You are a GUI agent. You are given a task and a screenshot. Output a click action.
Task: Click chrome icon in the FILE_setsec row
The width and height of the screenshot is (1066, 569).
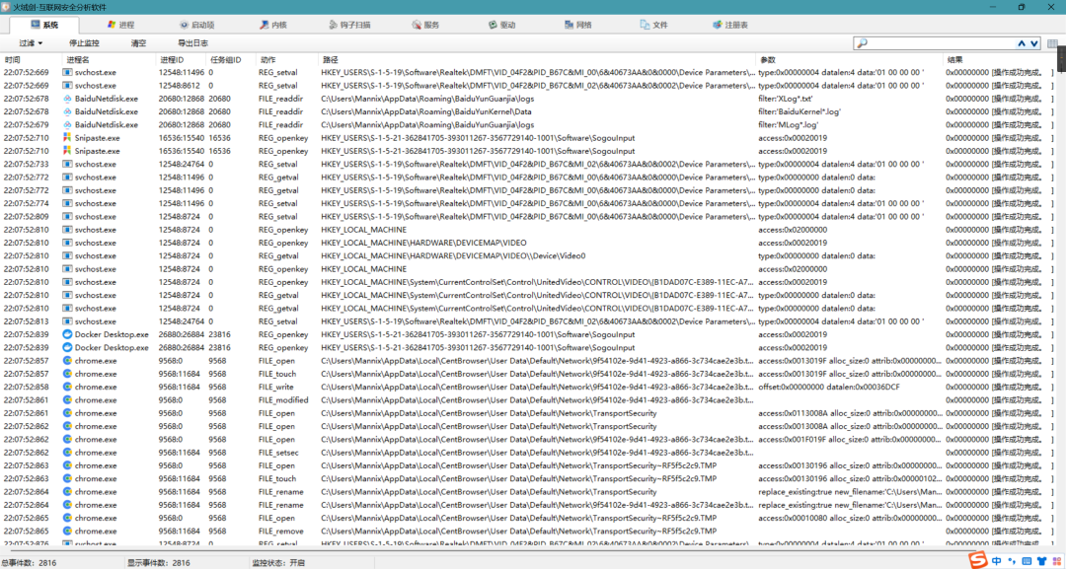(68, 453)
